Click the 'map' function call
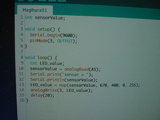160x120 pixels. [63, 85]
